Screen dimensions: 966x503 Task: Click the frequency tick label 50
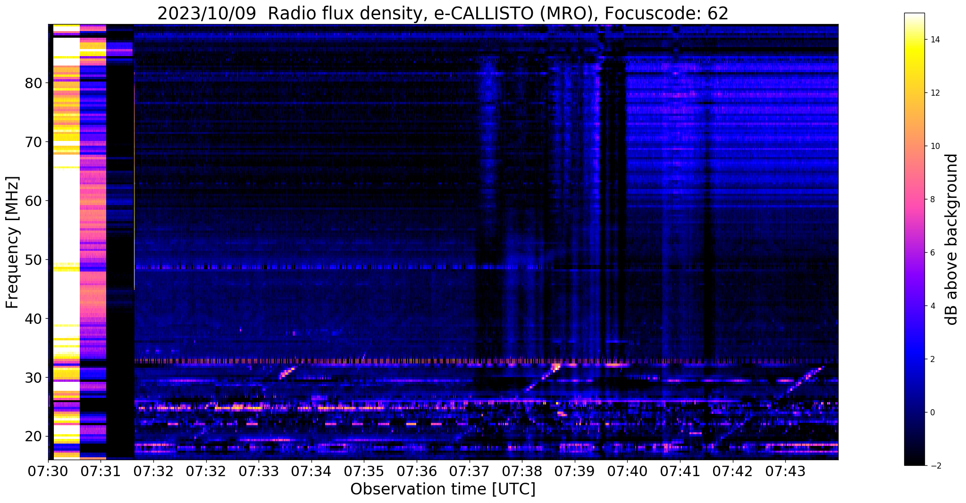click(34, 260)
